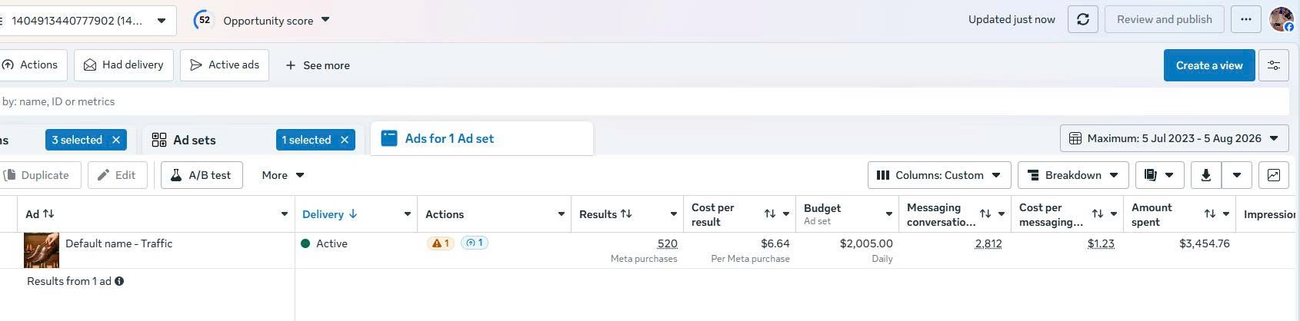Click the A/B test button
This screenshot has height=321, width=1300.
[202, 175]
